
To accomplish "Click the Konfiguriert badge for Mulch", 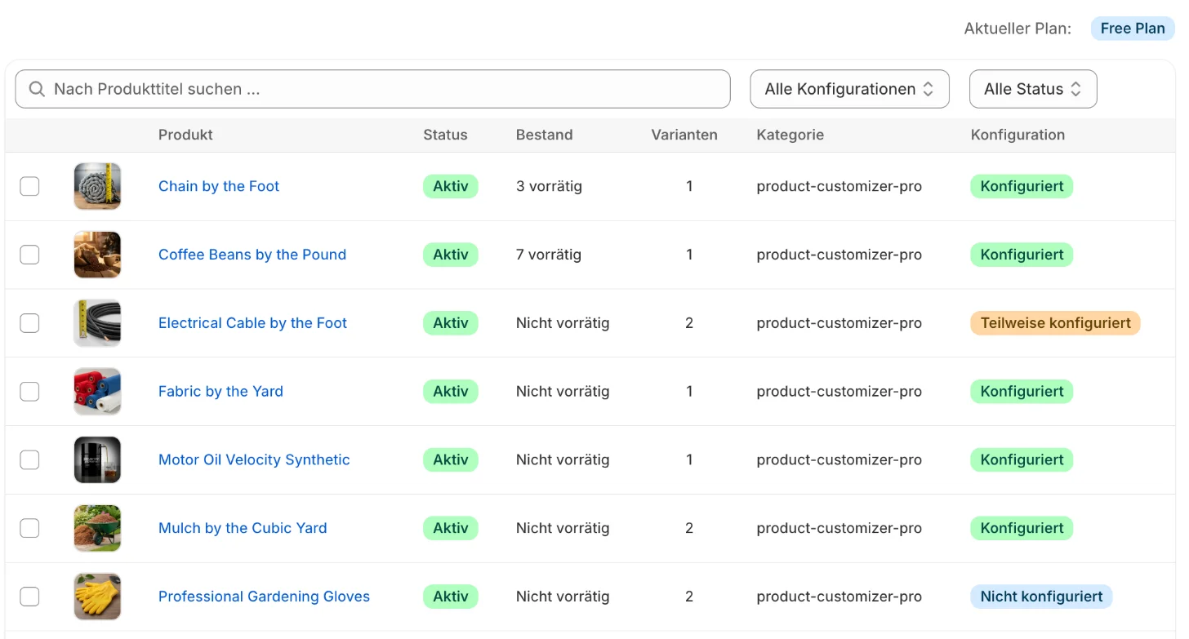I will pos(1022,528).
